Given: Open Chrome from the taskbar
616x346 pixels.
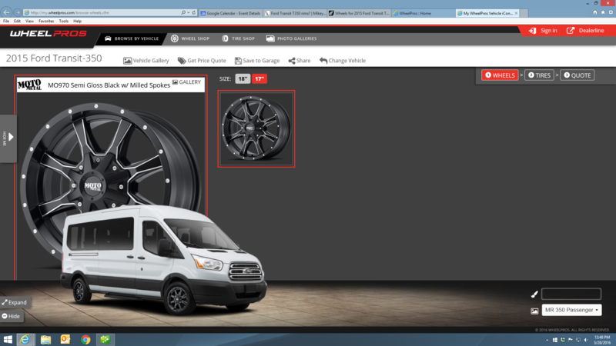Looking at the screenshot, I should point(85,340).
